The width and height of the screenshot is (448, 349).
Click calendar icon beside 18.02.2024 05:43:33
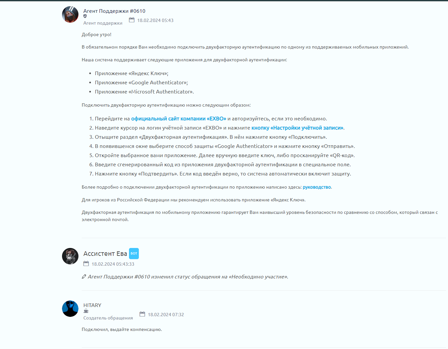pyautogui.click(x=86, y=264)
